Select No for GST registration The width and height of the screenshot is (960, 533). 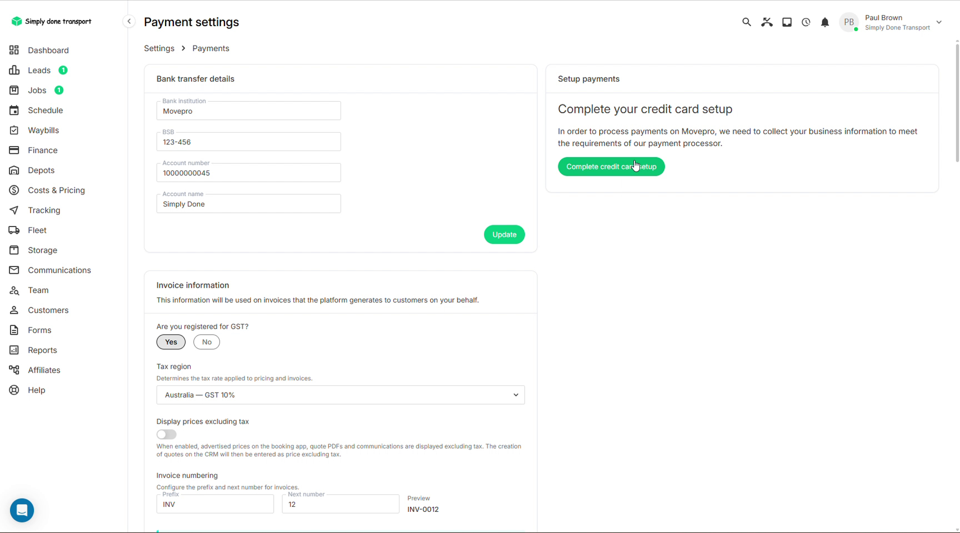207,342
